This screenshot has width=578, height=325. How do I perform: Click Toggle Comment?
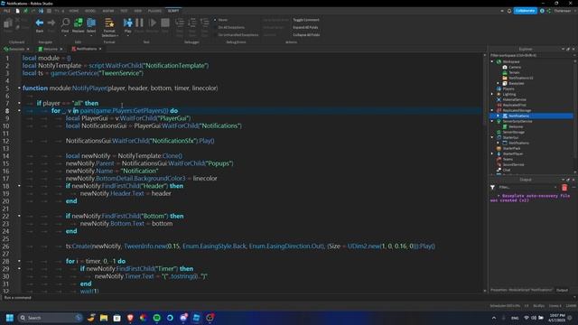(x=306, y=20)
